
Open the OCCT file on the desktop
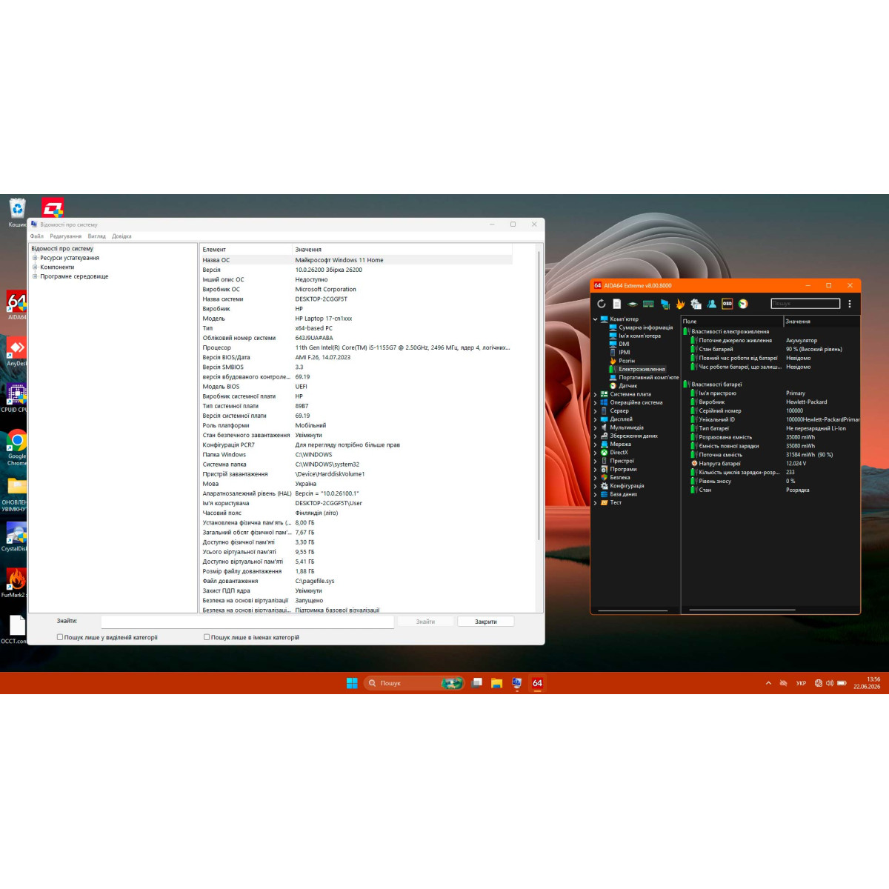15,629
